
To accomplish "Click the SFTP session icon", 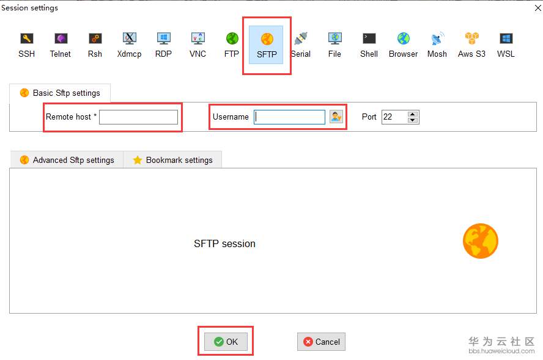I will 267,45.
